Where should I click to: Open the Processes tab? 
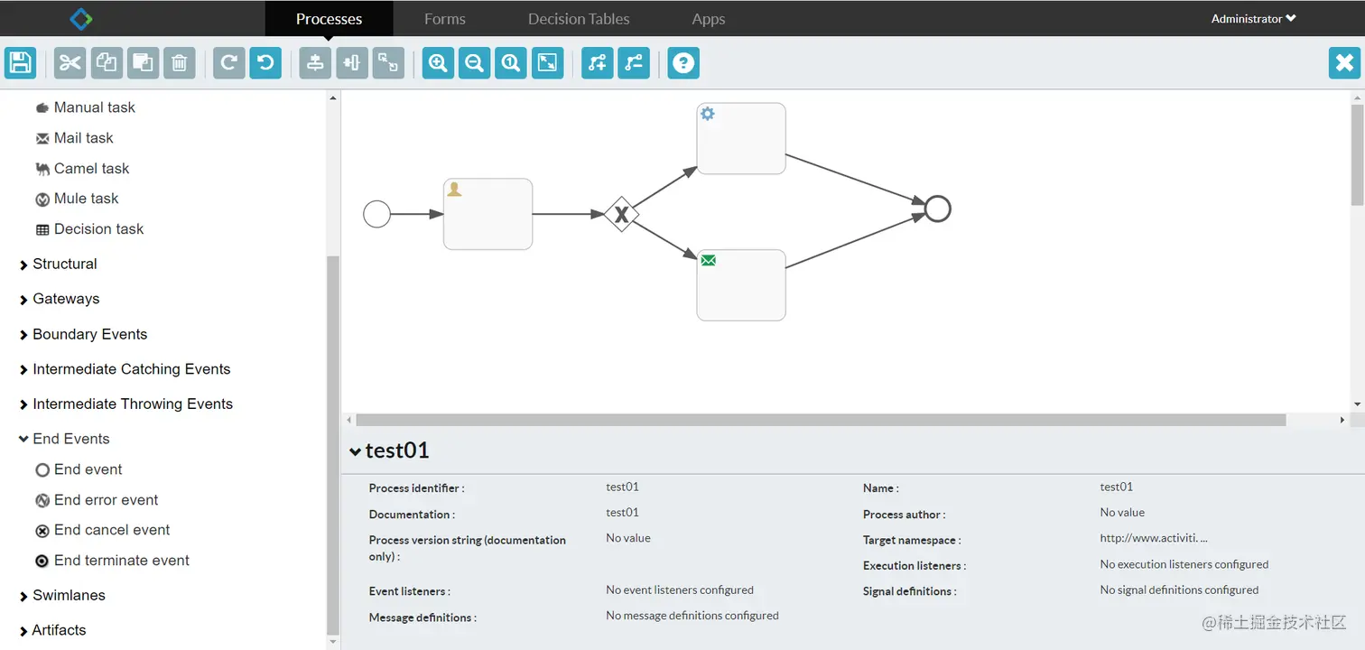(x=329, y=19)
